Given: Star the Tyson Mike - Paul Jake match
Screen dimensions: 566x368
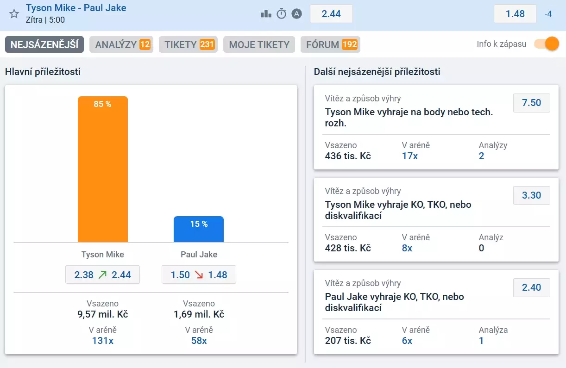Looking at the screenshot, I should click(14, 14).
